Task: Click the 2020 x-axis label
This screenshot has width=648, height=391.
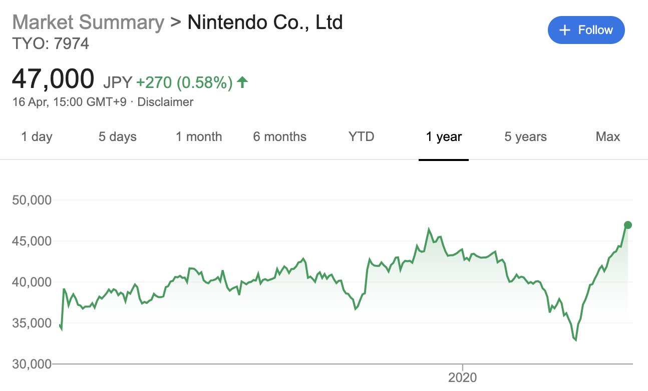Action: (463, 377)
